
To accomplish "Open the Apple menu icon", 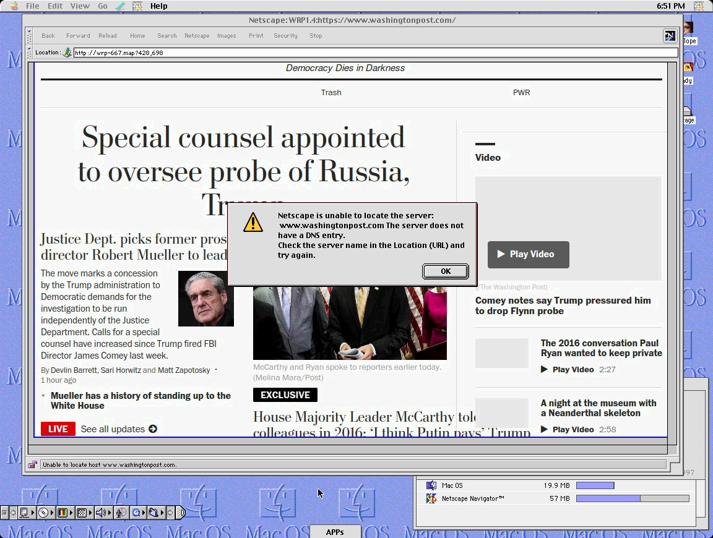I will pos(15,6).
